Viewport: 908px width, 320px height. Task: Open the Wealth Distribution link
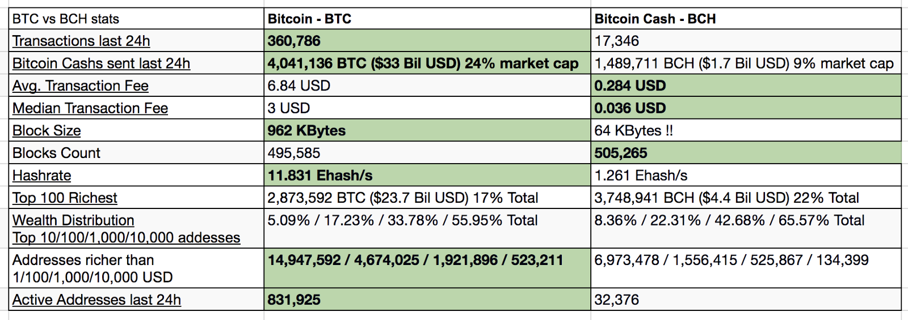click(73, 220)
